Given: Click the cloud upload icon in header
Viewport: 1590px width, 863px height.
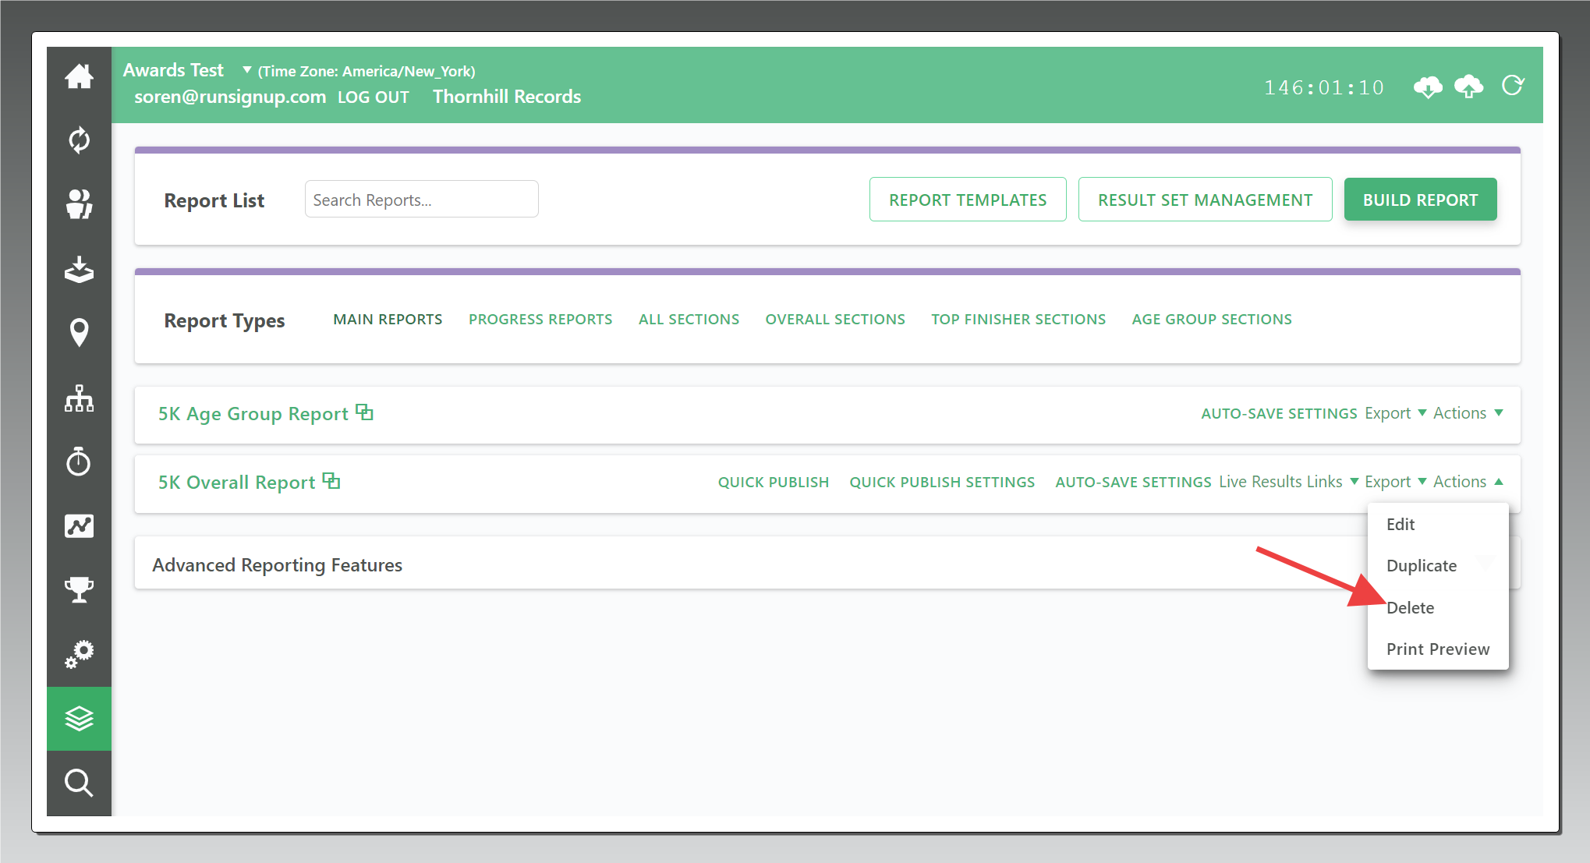Looking at the screenshot, I should pos(1469,87).
